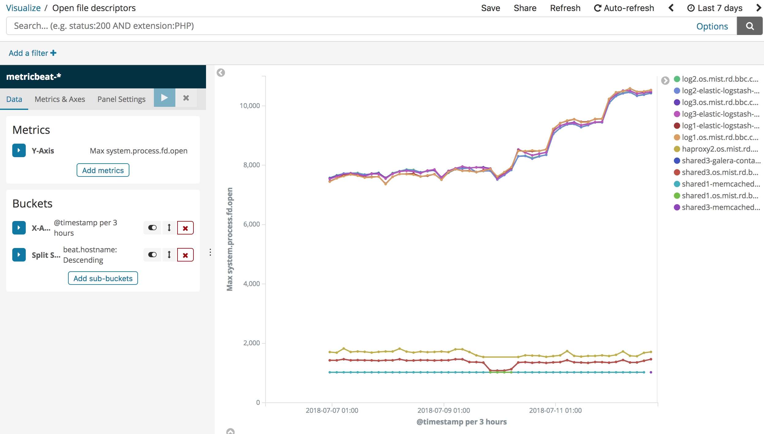Remove the X-Axis timestamp bucket

(185, 228)
